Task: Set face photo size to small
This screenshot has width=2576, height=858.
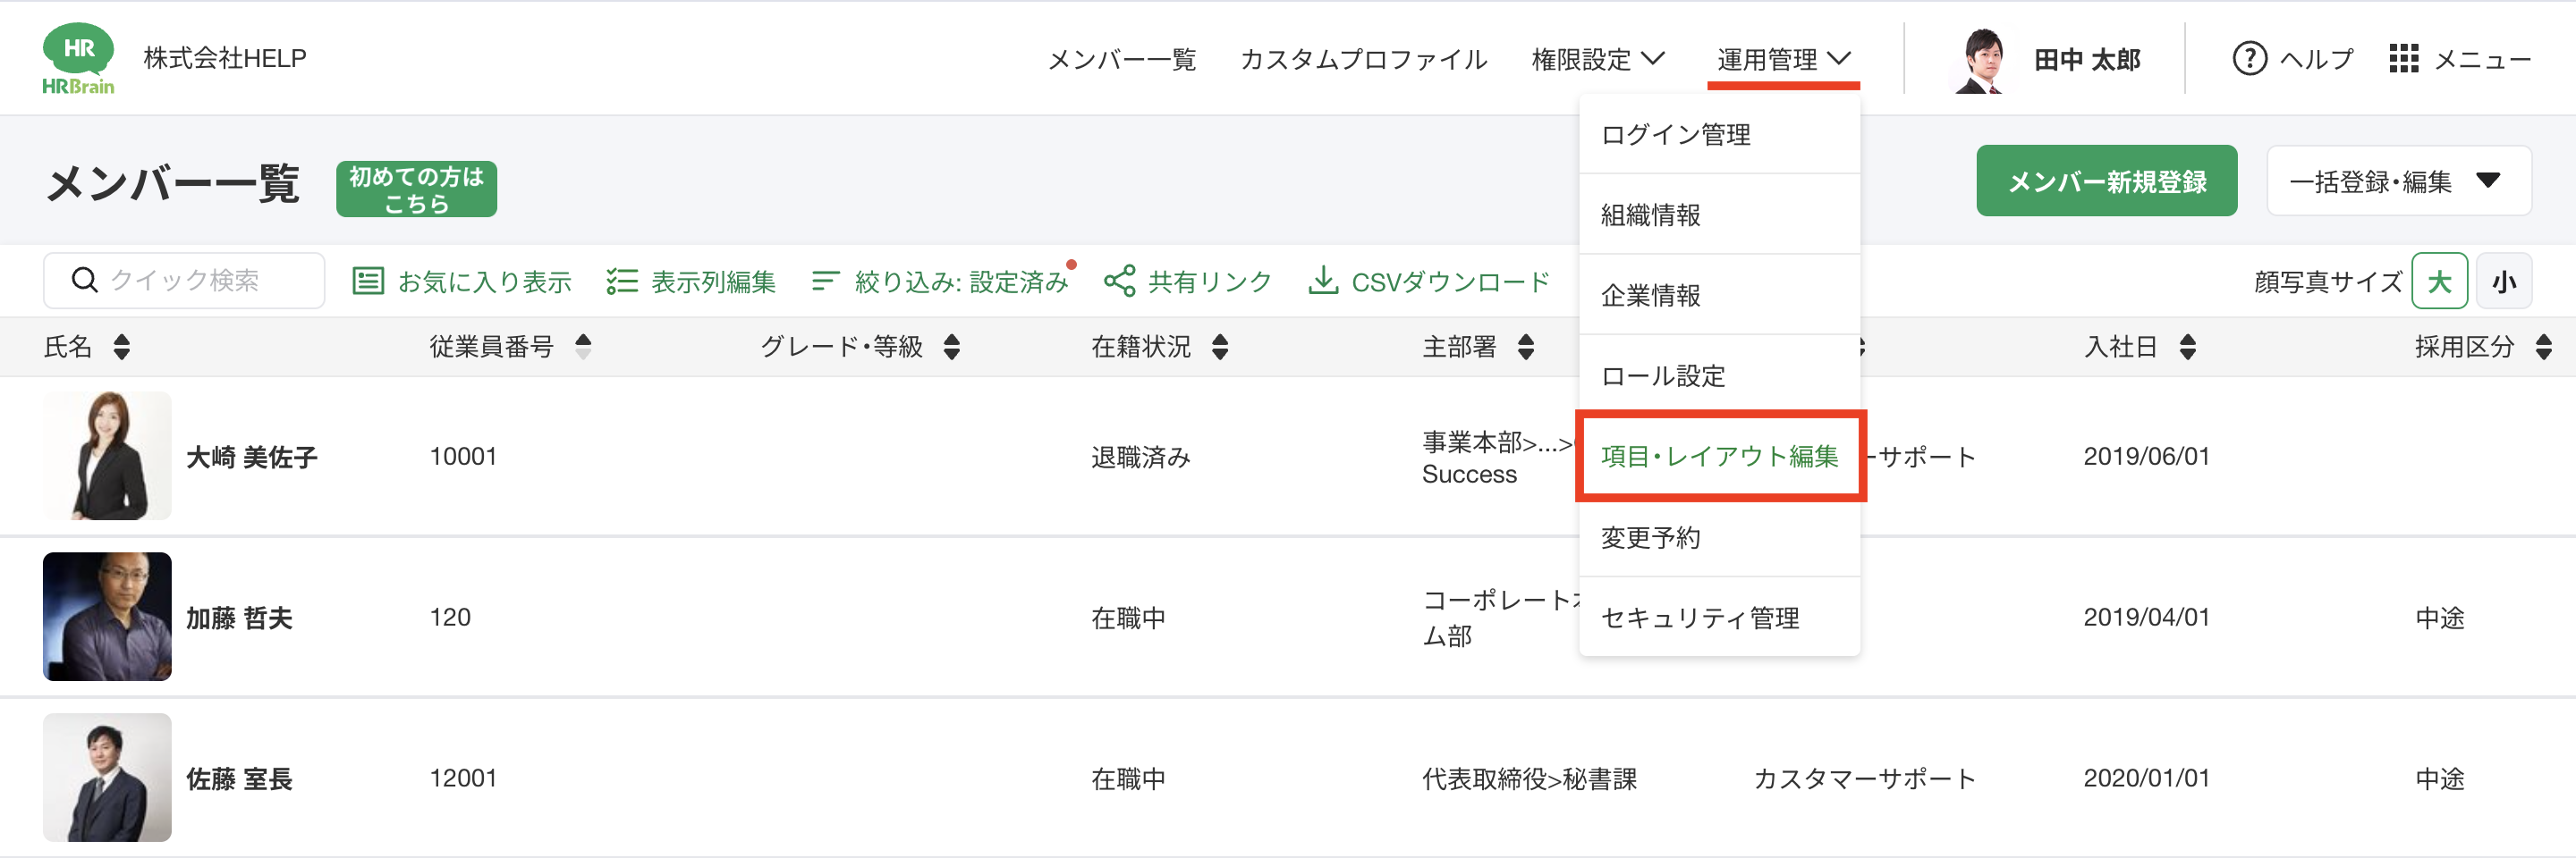Action: (2503, 282)
